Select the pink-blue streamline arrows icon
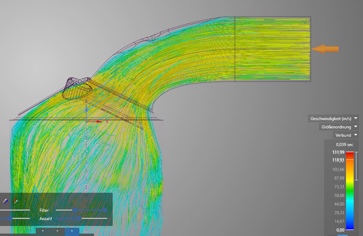Image resolution: width=363 pixels, height=236 pixels. tap(5, 201)
